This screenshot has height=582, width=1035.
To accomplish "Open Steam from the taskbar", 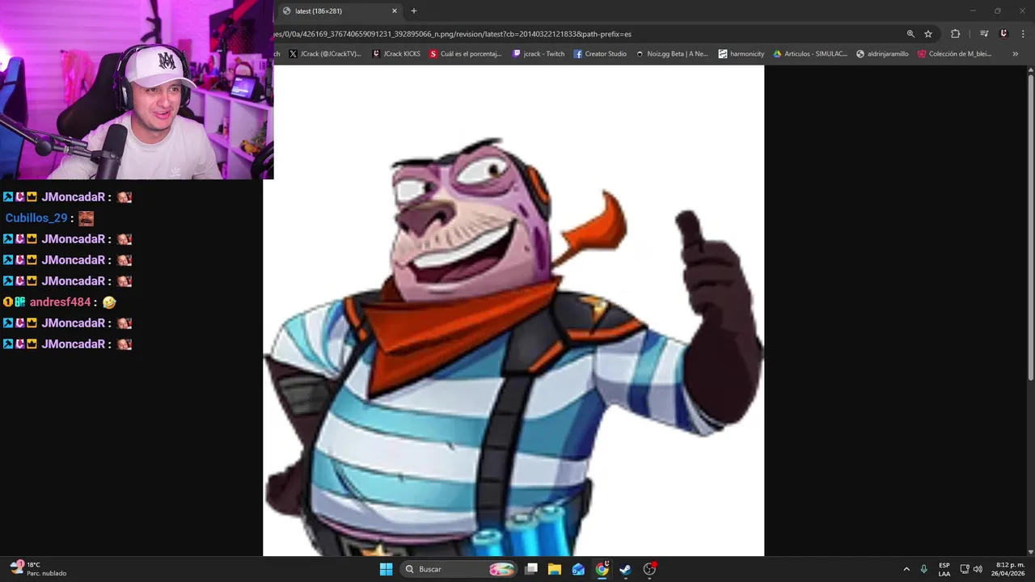I will (625, 569).
